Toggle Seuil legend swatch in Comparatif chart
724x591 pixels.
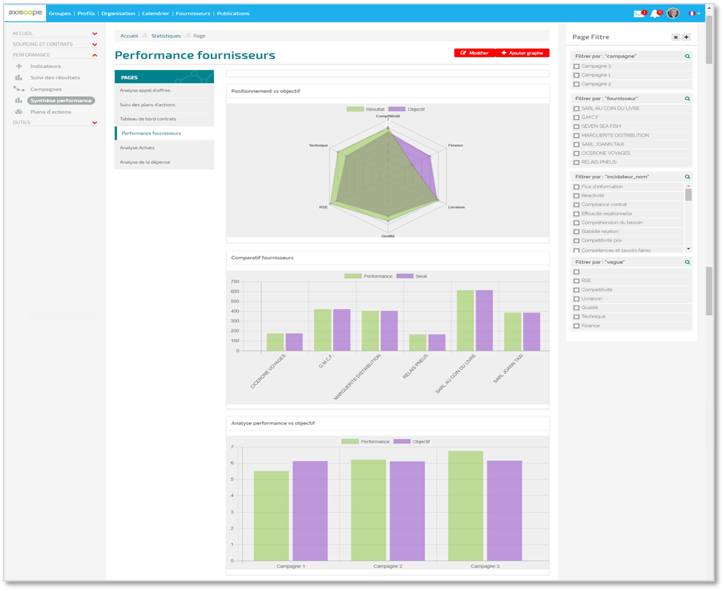405,276
